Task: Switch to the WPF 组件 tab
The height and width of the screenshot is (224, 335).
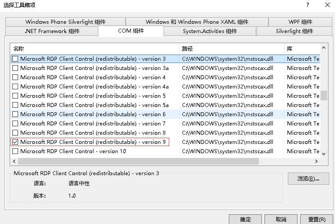Action: [x=300, y=22]
